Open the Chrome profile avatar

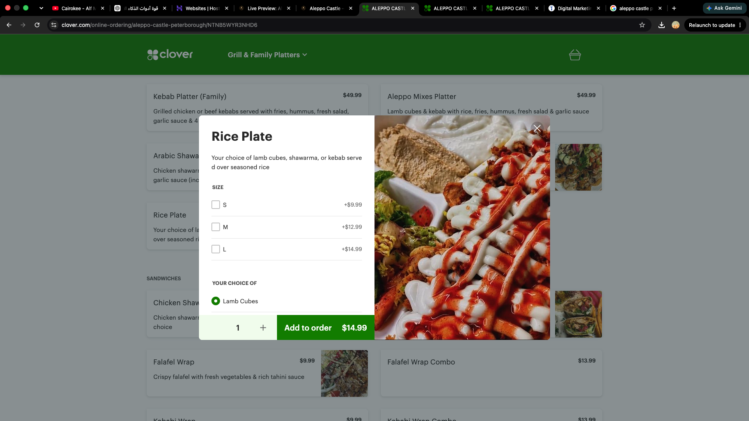point(676,25)
